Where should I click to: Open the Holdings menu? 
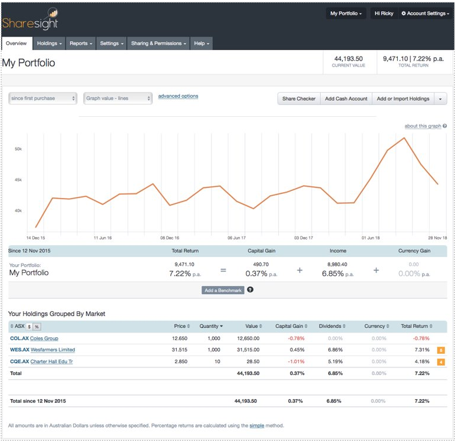point(50,43)
